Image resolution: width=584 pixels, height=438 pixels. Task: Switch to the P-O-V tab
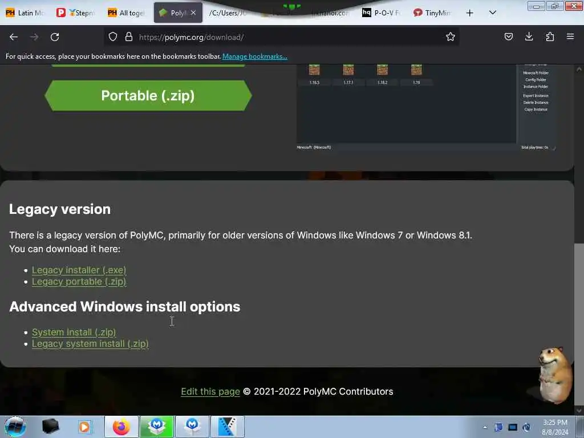[382, 13]
